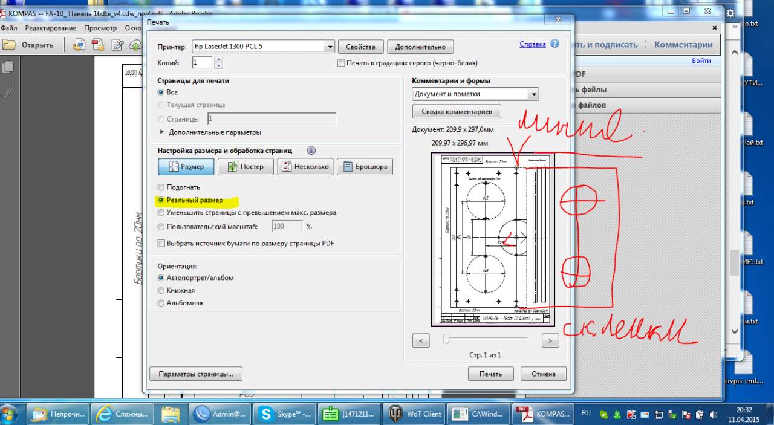Click the export PDF toolbar icon
Screen dimensions: 774x425
pyautogui.click(x=98, y=45)
